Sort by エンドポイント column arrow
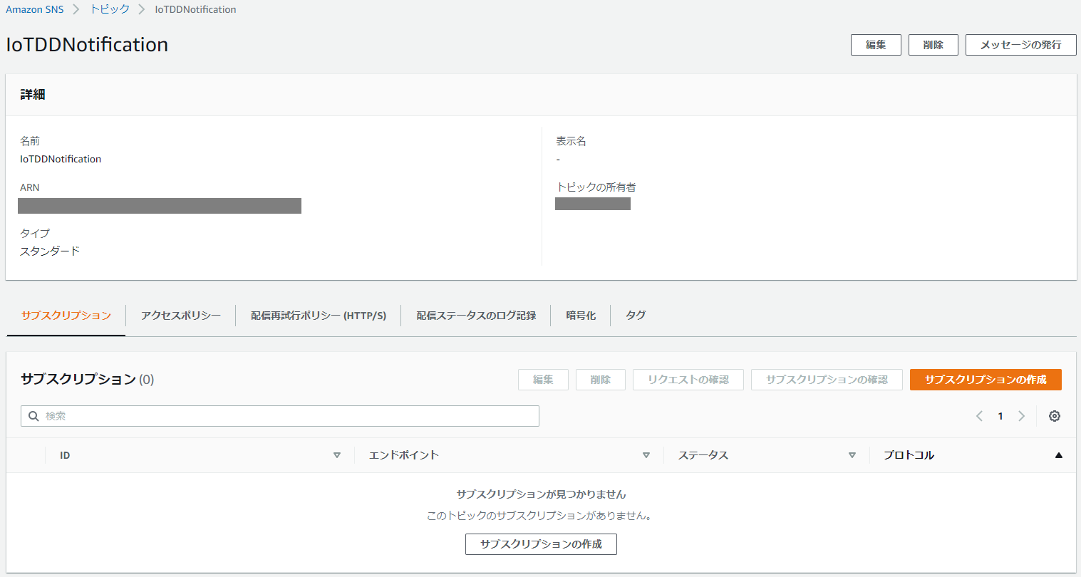Screen dimensions: 1081x577 click(x=646, y=455)
